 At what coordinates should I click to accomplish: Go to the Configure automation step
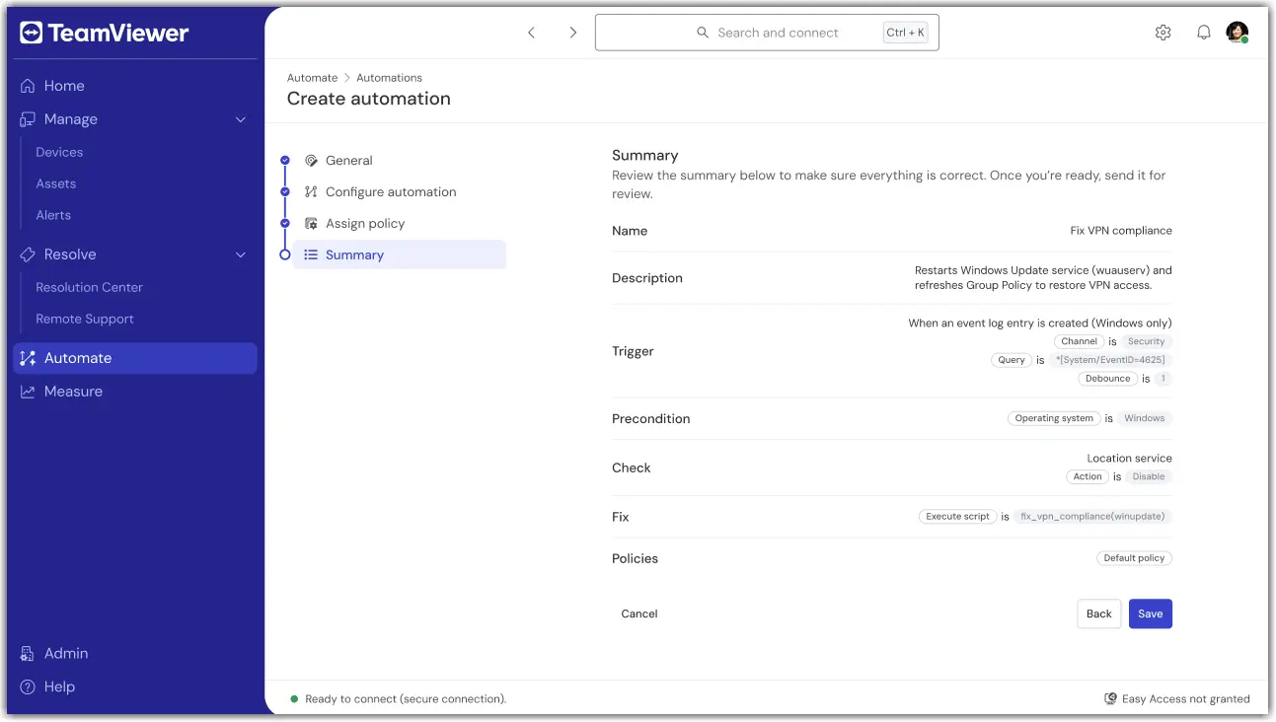tap(391, 192)
